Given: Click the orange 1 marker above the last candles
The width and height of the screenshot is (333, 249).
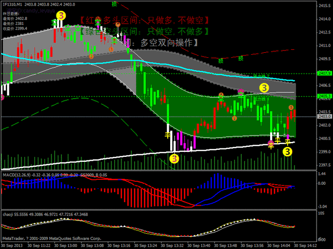Looking at the screenshot, I should tap(291, 108).
